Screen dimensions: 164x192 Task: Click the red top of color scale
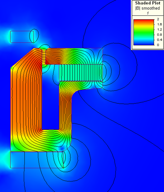(x=144, y=21)
